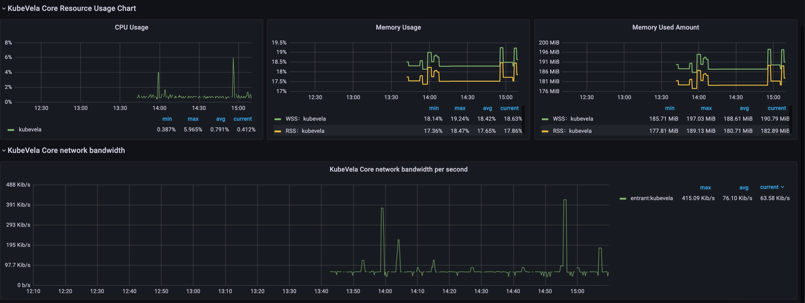Open the CPU Usage panel title menu
805x303 pixels.
coord(131,28)
